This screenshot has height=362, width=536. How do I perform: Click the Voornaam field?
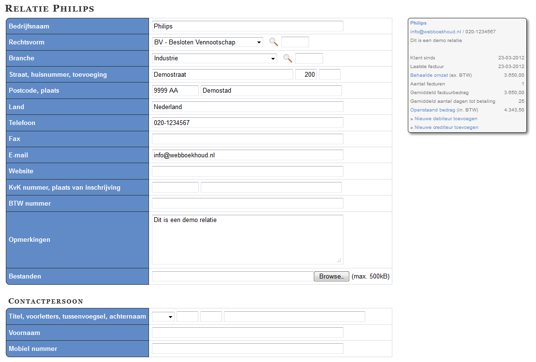[248, 333]
